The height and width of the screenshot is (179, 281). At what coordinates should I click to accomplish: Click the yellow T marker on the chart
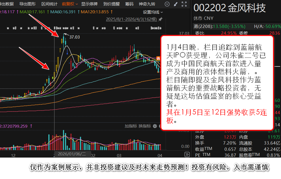pyautogui.click(x=60, y=49)
